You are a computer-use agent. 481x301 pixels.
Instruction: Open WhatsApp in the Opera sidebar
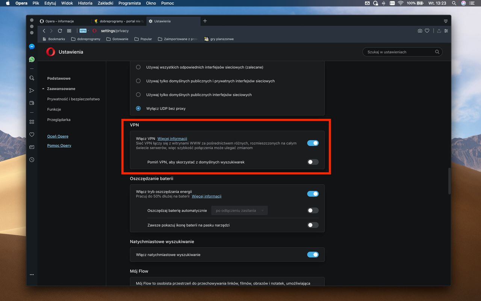coord(32,59)
